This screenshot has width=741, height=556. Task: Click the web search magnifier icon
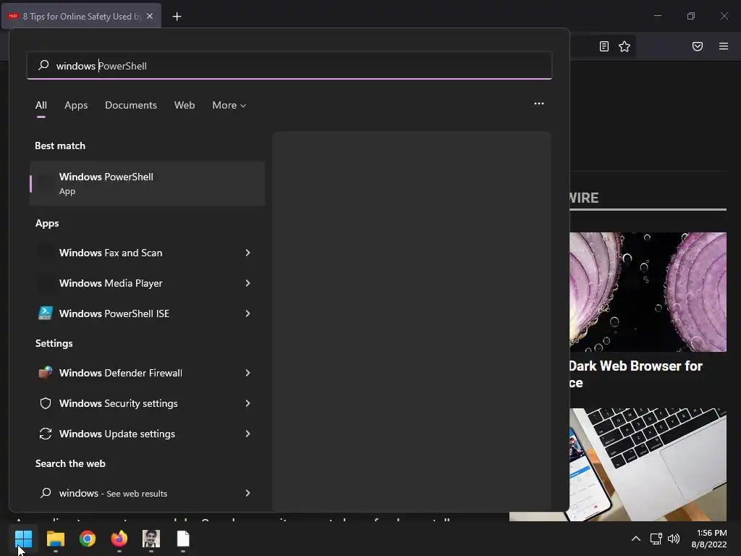pos(46,493)
